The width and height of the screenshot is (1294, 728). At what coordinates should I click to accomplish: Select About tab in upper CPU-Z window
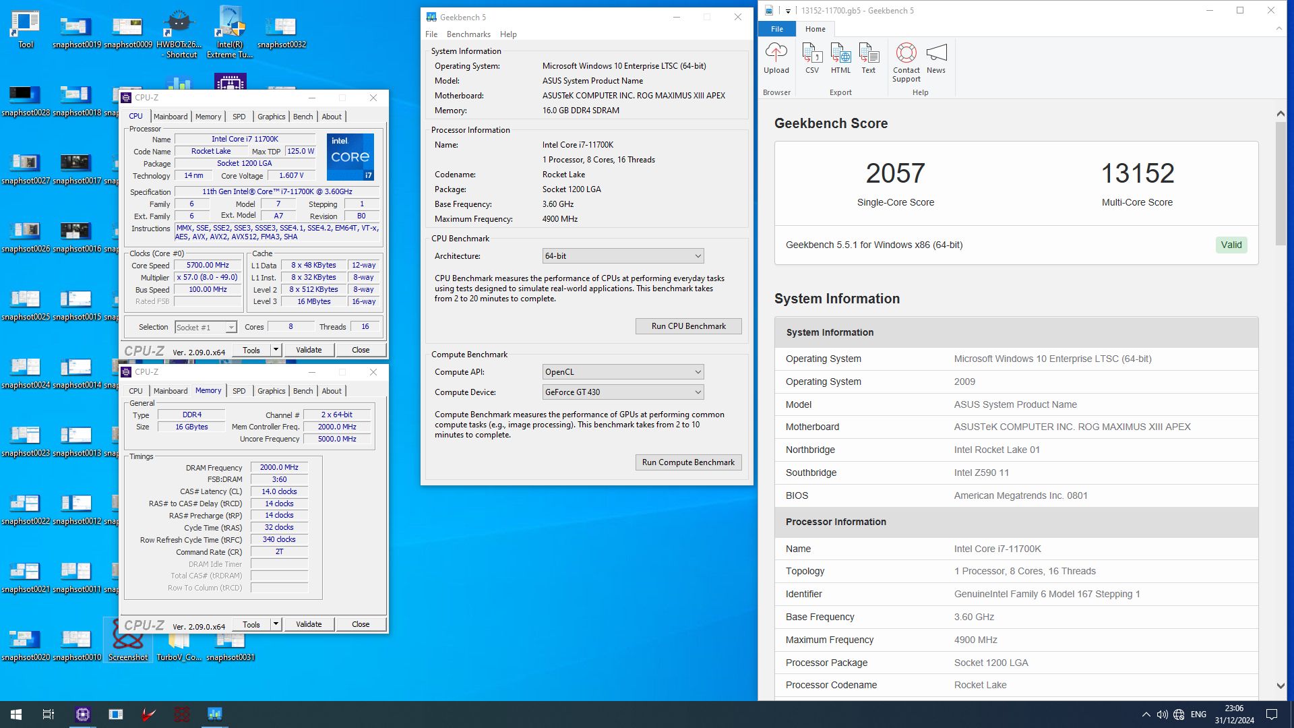coord(332,117)
